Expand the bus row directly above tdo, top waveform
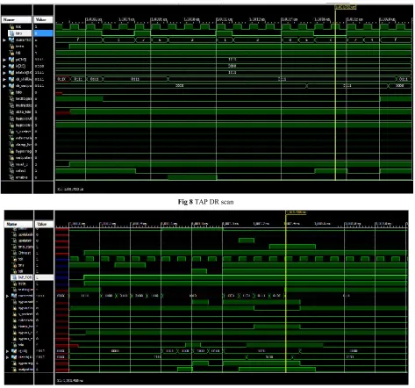The width and height of the screenshot is (415, 388). point(4,86)
